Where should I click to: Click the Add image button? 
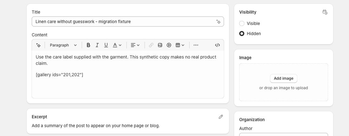(284, 78)
